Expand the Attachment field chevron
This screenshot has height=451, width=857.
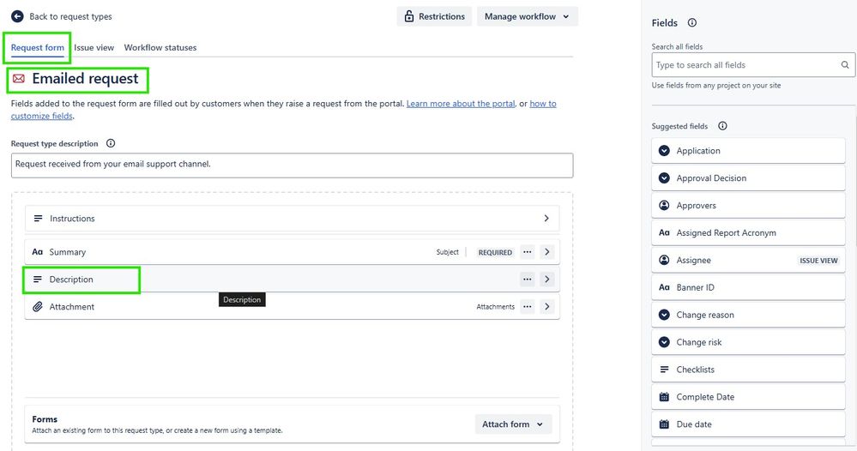[x=547, y=306]
